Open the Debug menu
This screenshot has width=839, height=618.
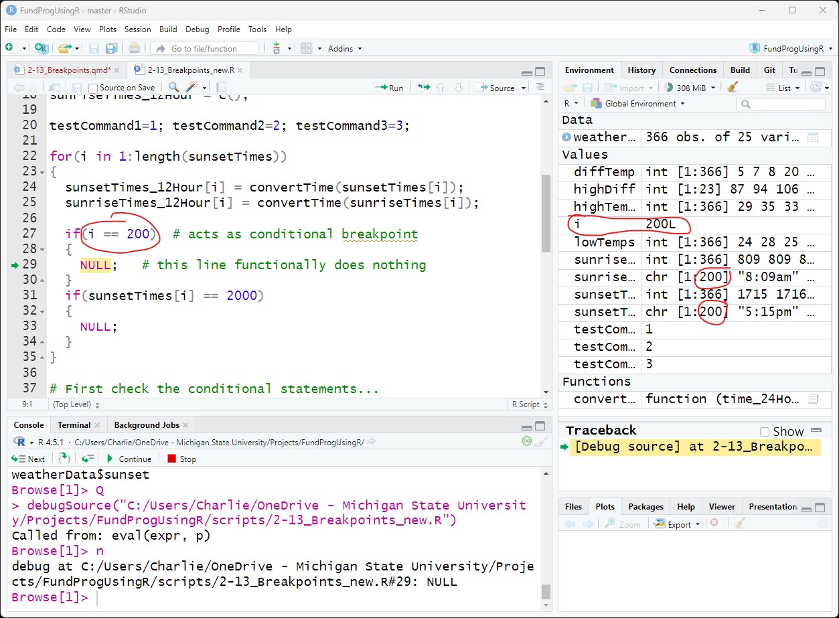click(197, 29)
